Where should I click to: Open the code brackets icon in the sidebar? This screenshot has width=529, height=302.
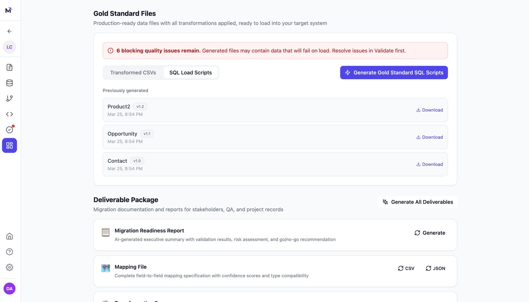[x=9, y=114]
